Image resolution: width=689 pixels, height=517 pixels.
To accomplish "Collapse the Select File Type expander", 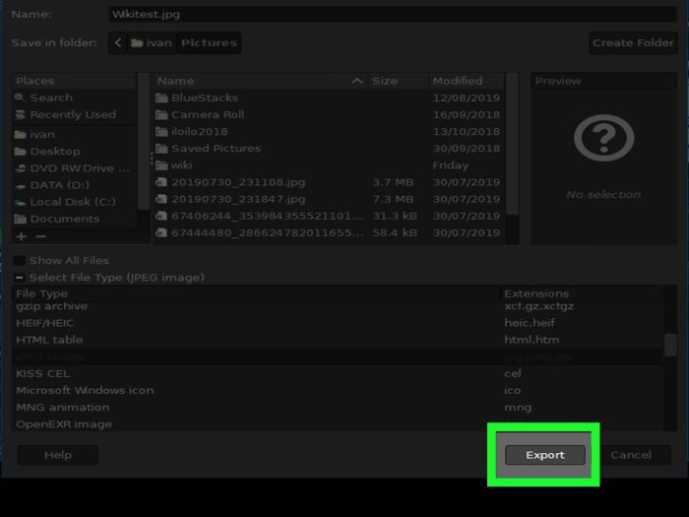I will (x=20, y=278).
